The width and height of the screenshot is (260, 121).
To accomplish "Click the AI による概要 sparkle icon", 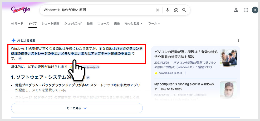I will pos(13,41).
